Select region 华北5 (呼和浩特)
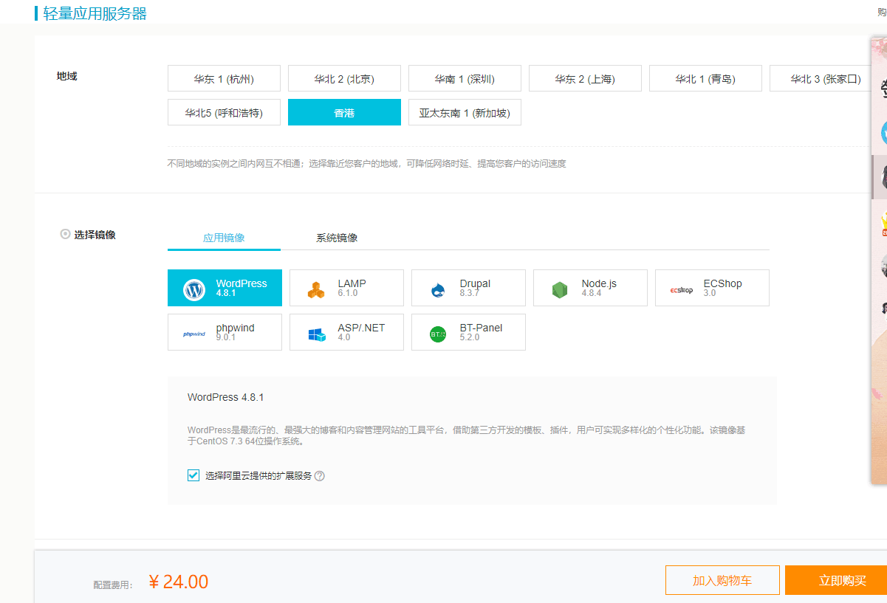This screenshot has height=603, width=887. (224, 112)
